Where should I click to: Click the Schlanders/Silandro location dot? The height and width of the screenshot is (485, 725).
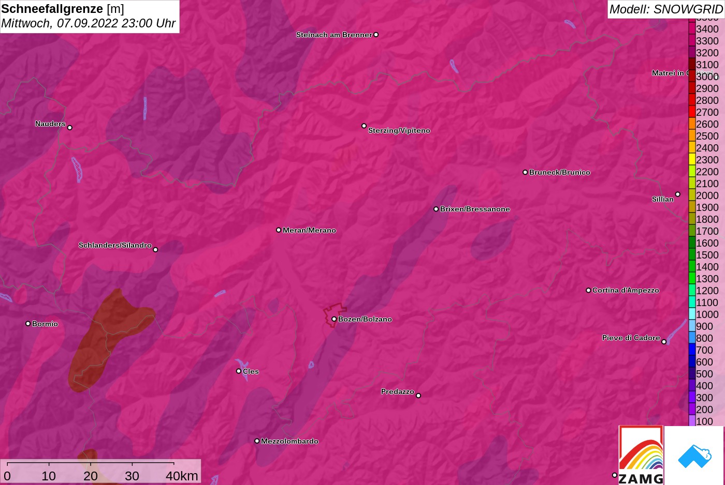click(x=155, y=250)
